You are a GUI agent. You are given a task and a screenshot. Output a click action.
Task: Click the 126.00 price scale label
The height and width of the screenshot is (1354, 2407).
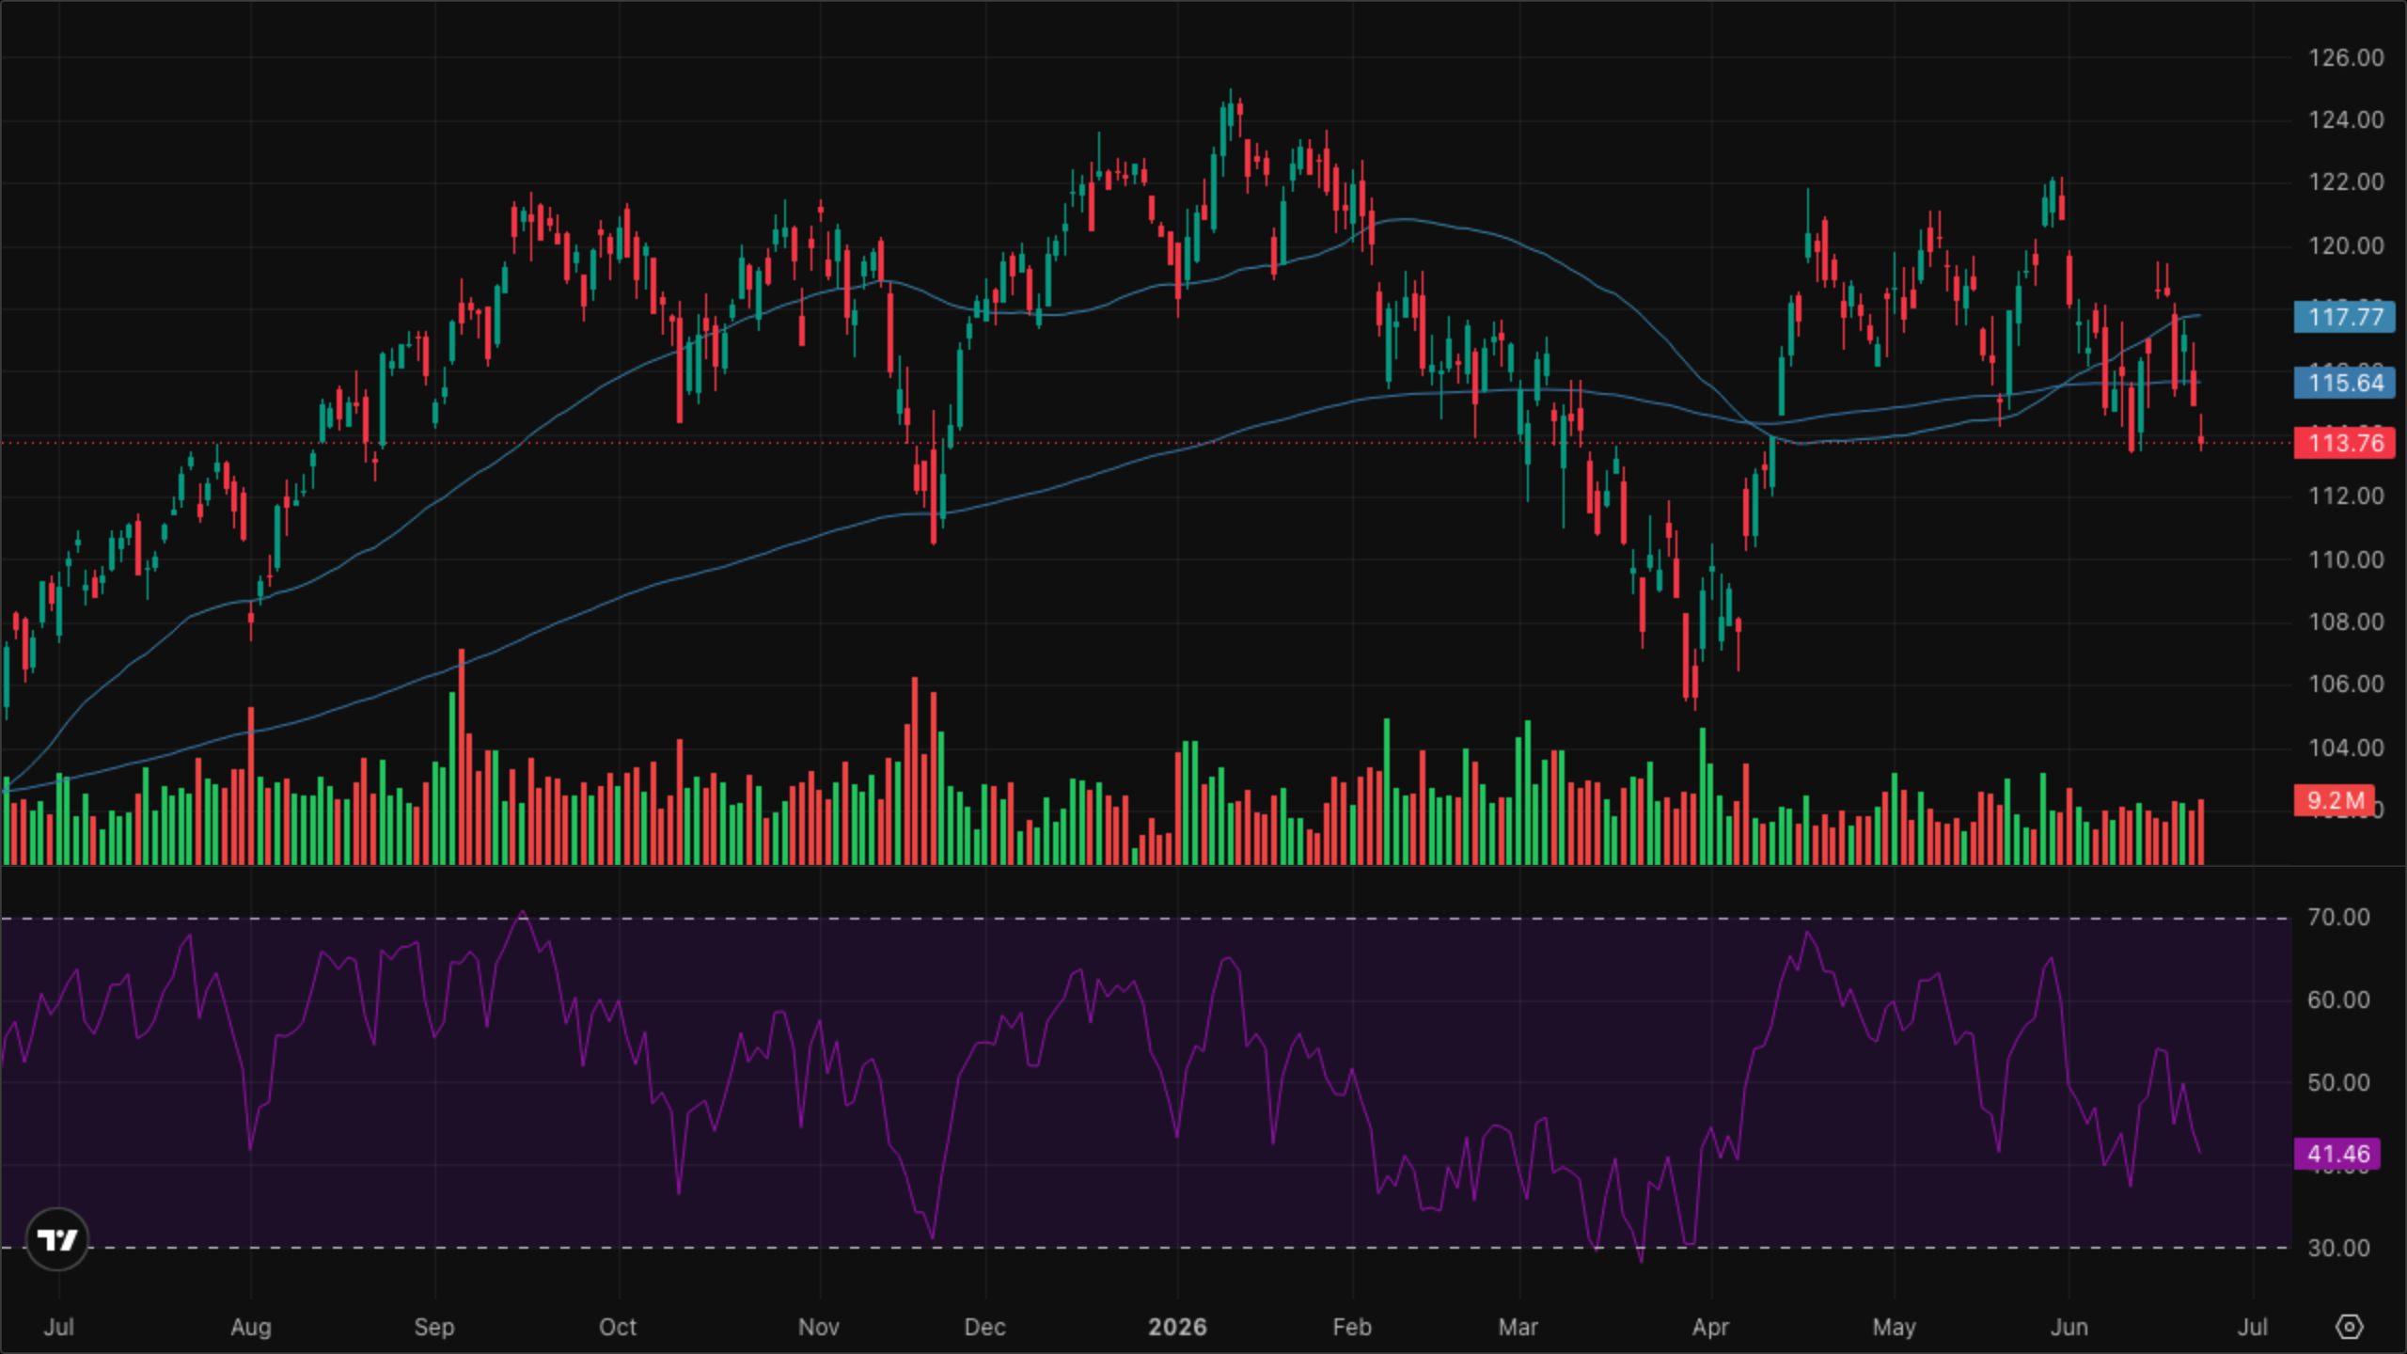2346,57
